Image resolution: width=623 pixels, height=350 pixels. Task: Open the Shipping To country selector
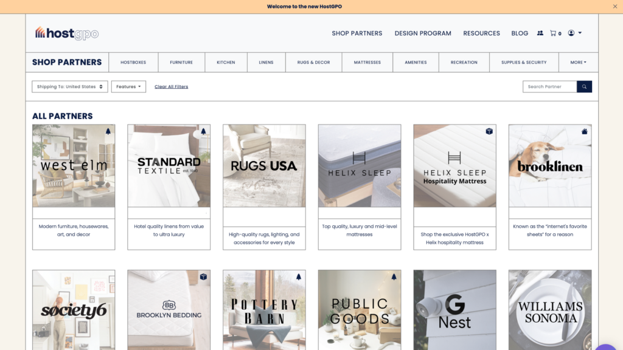70,86
